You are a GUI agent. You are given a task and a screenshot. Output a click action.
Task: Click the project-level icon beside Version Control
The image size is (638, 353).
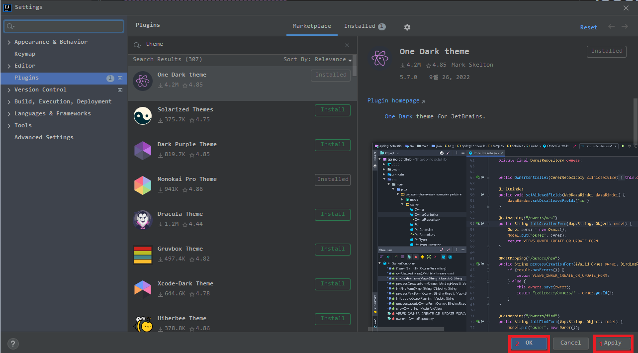click(120, 90)
